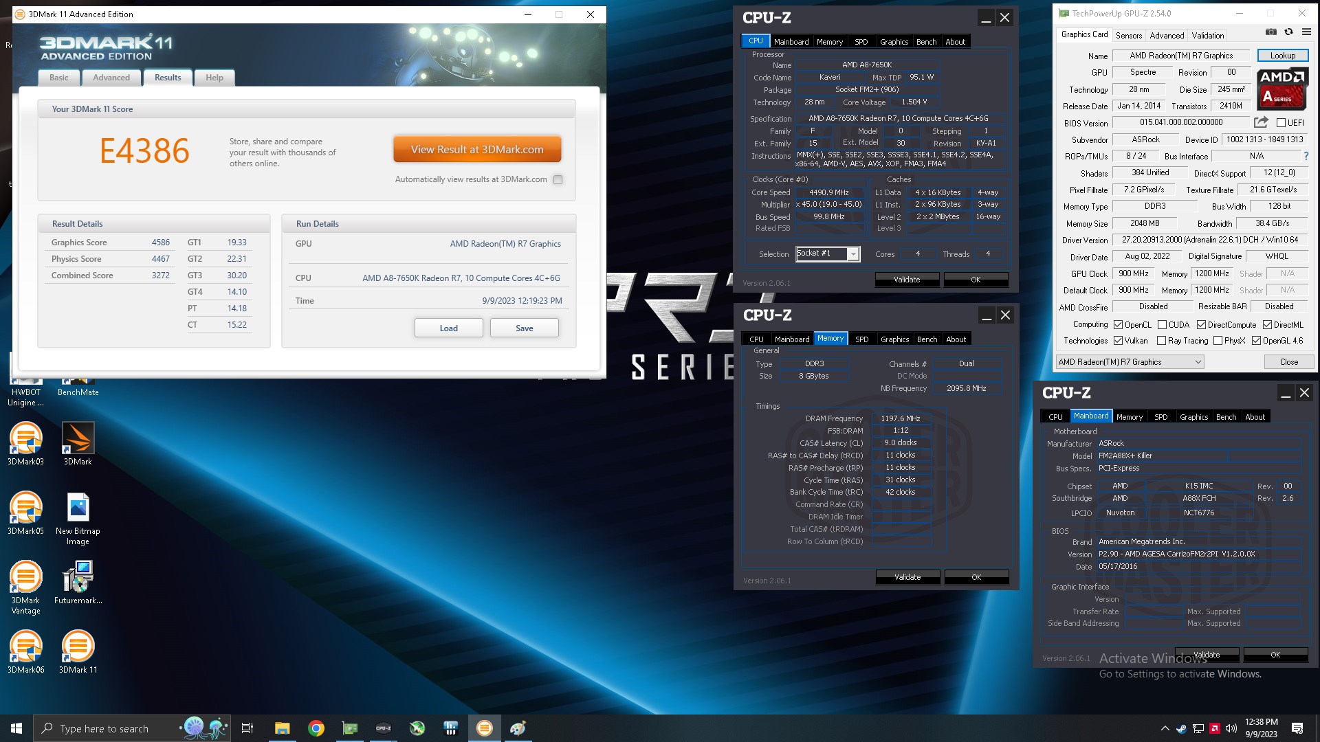Image resolution: width=1320 pixels, height=742 pixels.
Task: Select the 3DMark05 desktop icon
Action: [26, 513]
